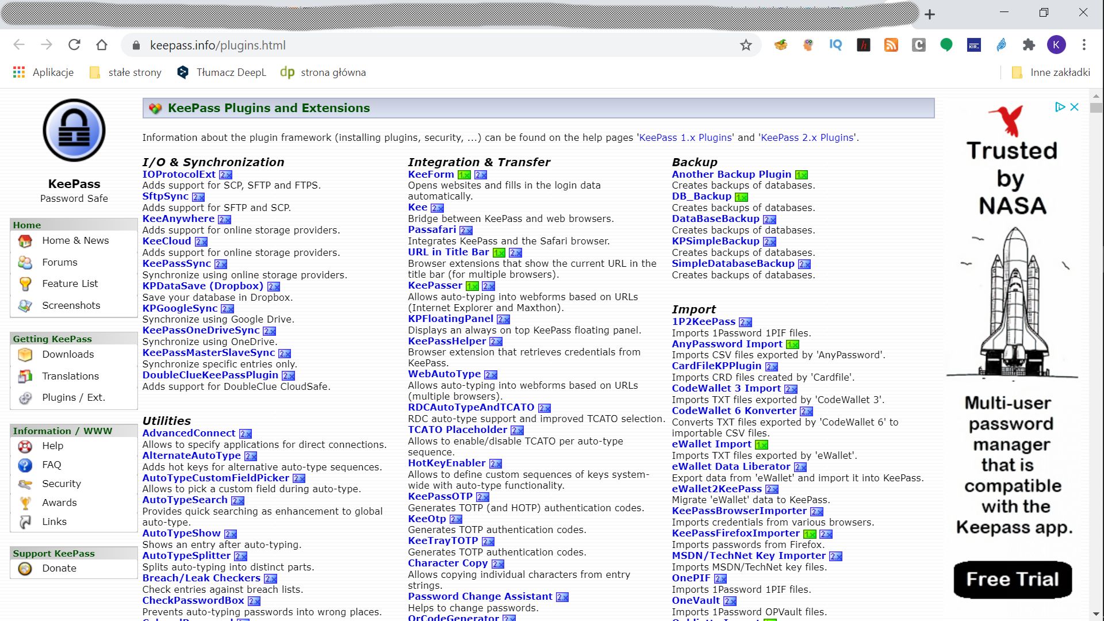Screen dimensions: 1104x621
Task: Close the ad with X icon
Action: 1074,107
